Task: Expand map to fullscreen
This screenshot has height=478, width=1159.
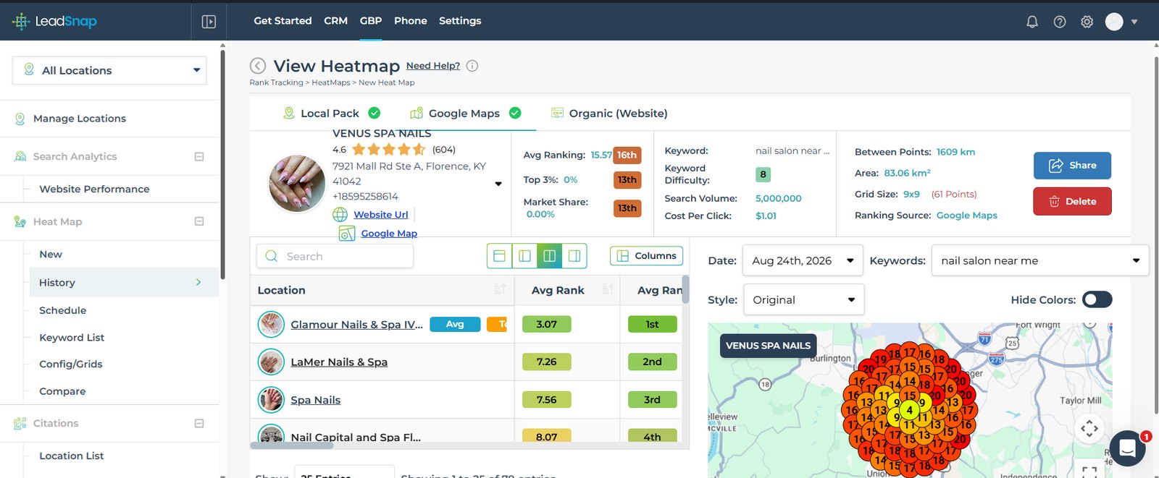Action: 1089,471
